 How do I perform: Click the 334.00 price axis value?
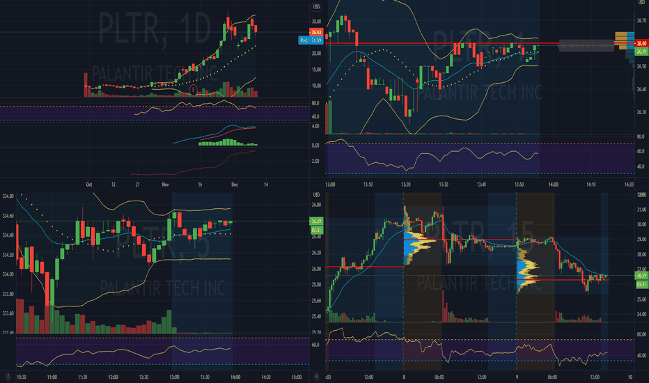pyautogui.click(x=8, y=274)
